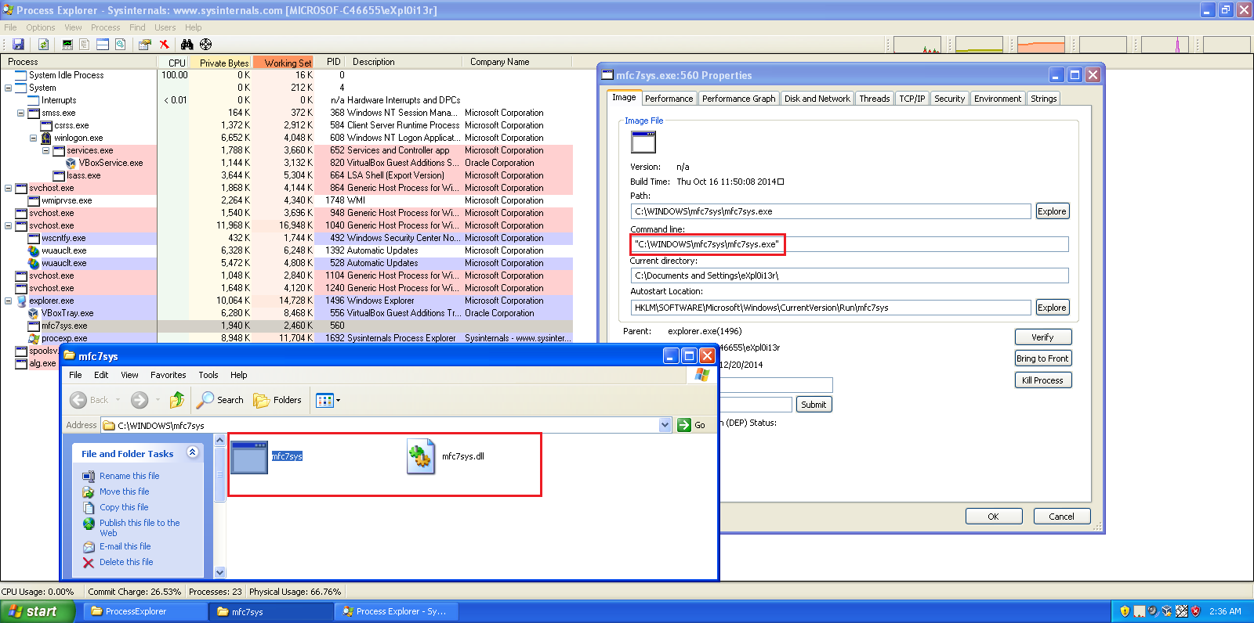This screenshot has width=1254, height=623.
Task: Click the crosshair Find Window's Process icon
Action: click(205, 45)
